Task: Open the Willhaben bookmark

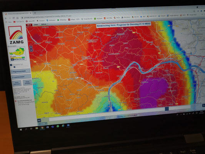Action: [x=51, y=20]
